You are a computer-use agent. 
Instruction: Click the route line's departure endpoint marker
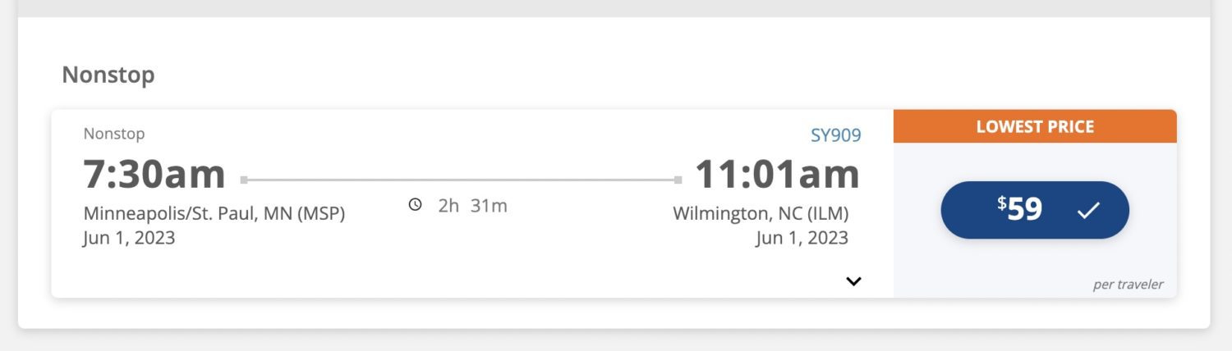point(244,180)
